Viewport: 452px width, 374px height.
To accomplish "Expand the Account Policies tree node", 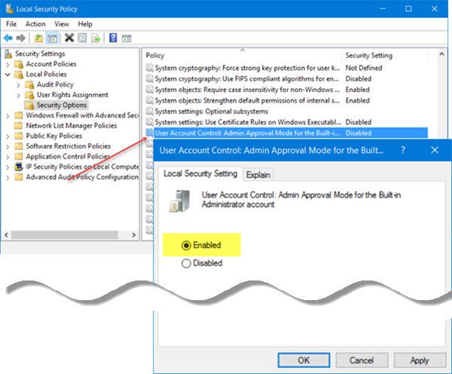I will tap(8, 64).
